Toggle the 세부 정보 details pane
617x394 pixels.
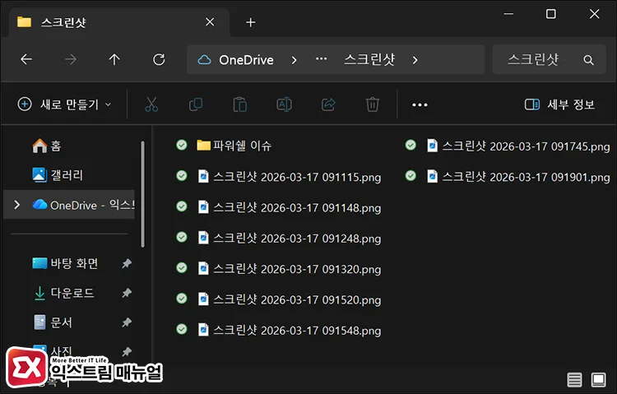(559, 104)
